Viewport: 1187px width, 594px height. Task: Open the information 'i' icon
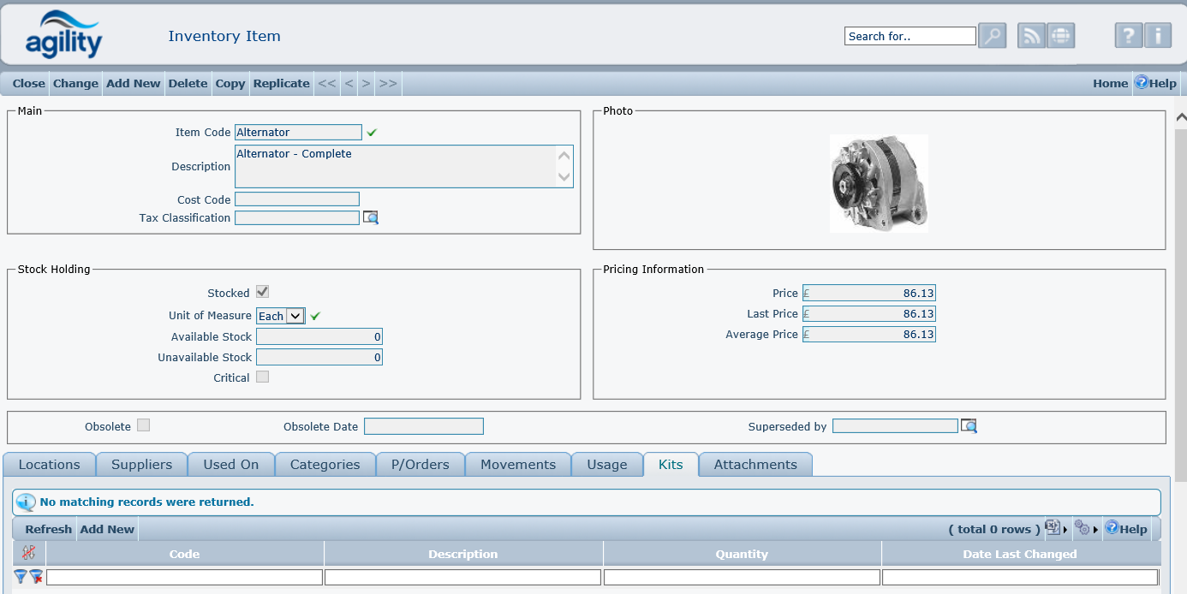1157,36
